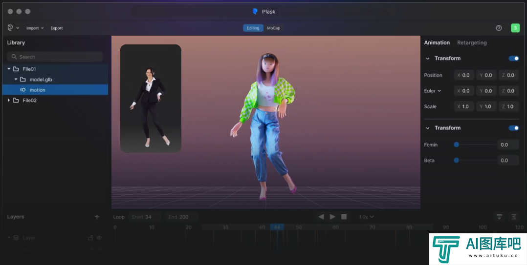Open the 1.0x playback speed dropdown

click(366, 217)
